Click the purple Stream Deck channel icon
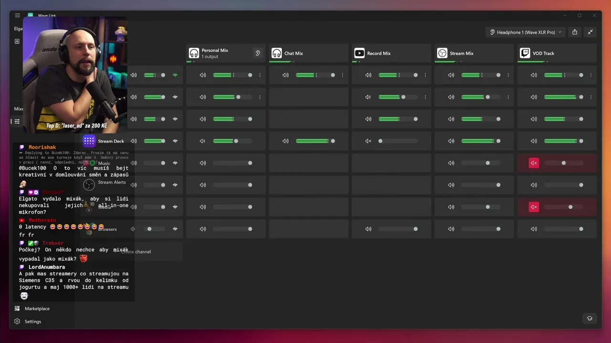 (x=89, y=141)
